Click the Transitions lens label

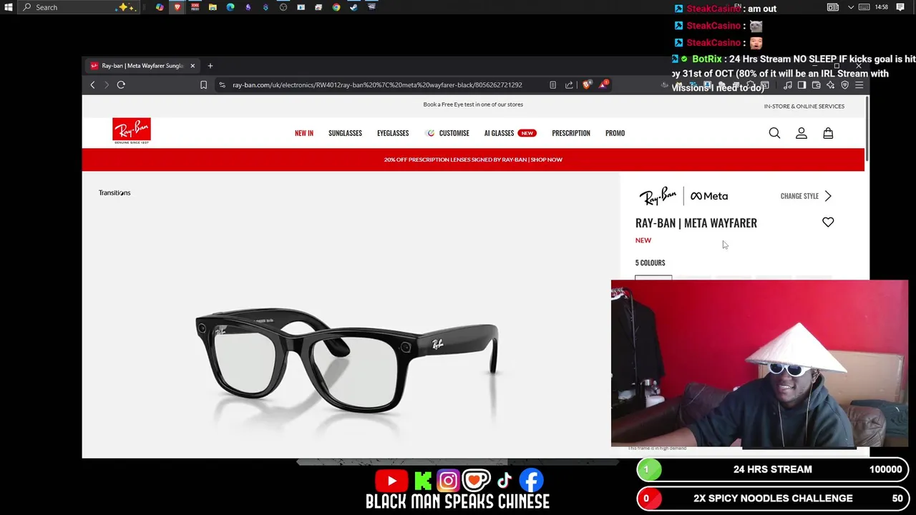point(114,193)
